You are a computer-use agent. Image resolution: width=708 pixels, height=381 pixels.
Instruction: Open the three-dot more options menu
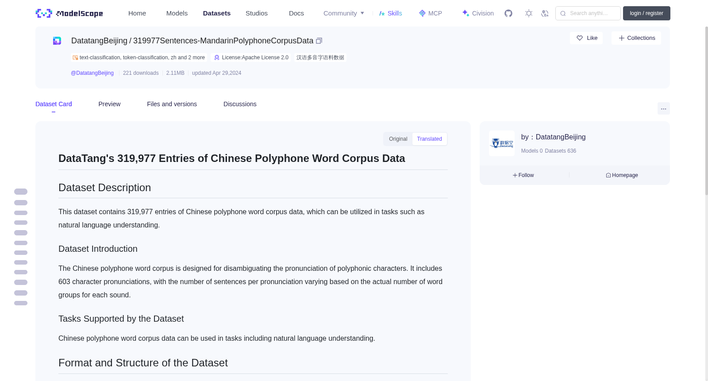click(664, 108)
